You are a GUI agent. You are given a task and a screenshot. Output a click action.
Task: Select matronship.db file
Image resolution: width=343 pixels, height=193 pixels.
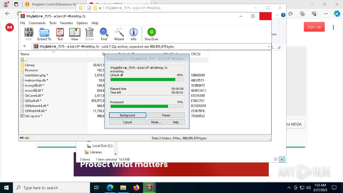coord(36,80)
